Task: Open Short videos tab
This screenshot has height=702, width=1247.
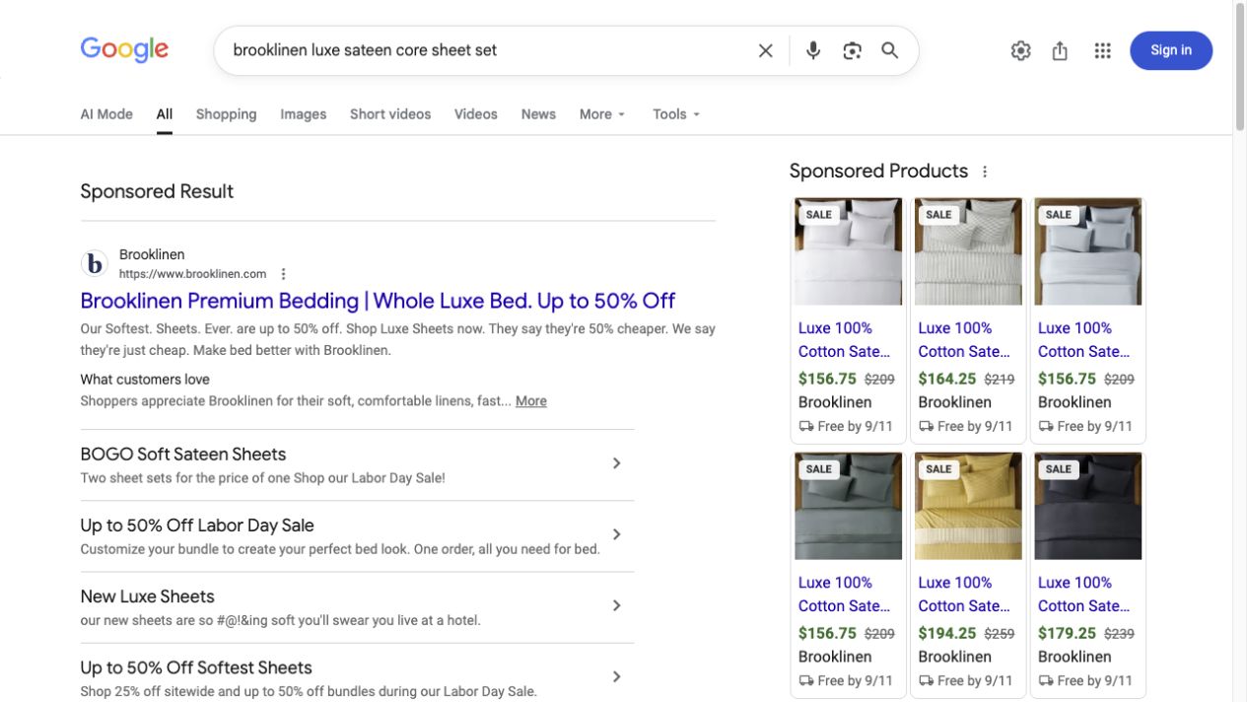Action: point(390,114)
